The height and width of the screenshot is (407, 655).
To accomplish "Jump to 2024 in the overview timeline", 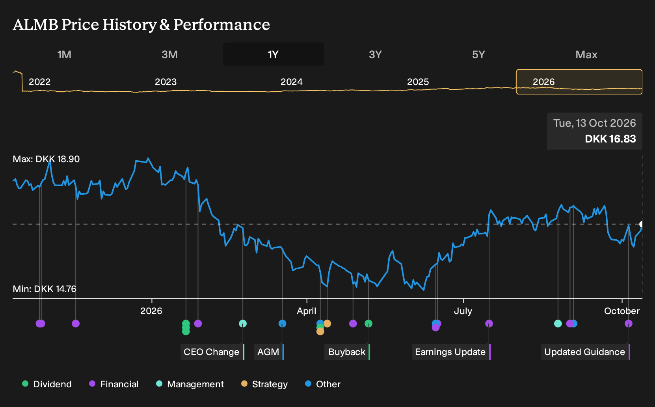I will [292, 82].
